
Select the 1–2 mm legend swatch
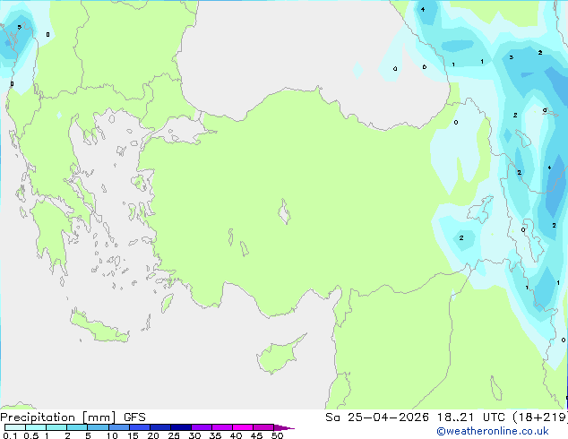click(x=56, y=427)
